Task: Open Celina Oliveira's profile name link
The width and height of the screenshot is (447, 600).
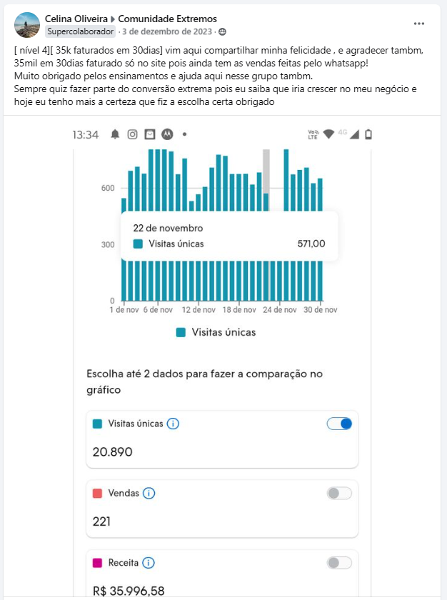Action: (76, 19)
